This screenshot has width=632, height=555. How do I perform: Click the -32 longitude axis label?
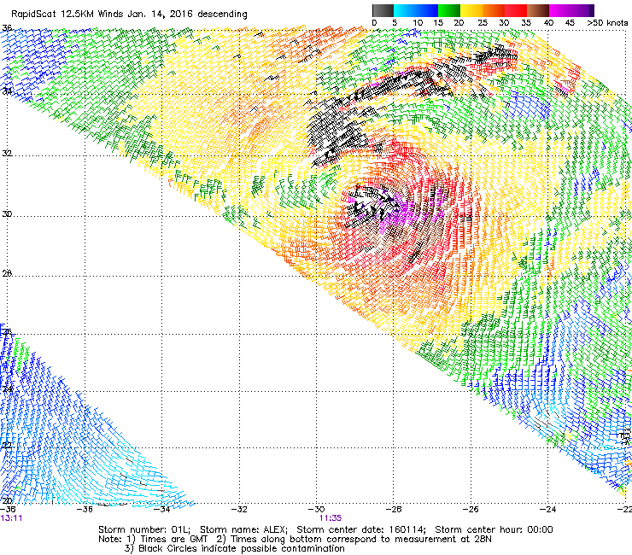(239, 510)
